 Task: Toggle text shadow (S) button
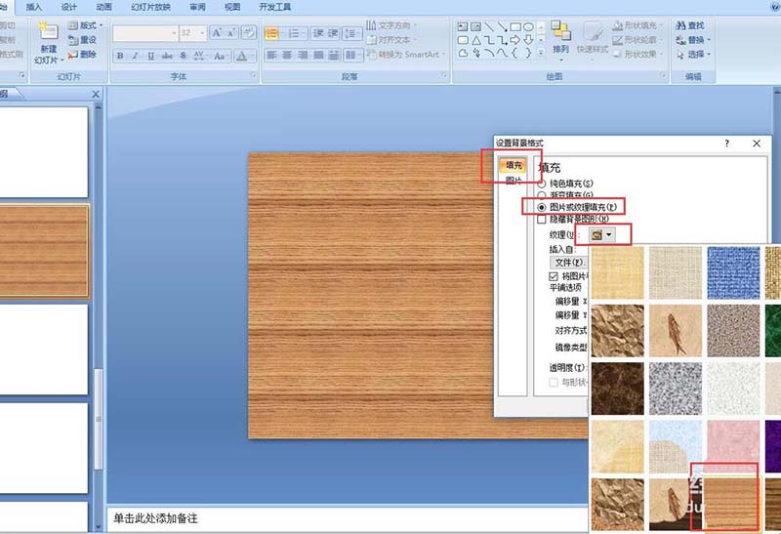pyautogui.click(x=183, y=56)
